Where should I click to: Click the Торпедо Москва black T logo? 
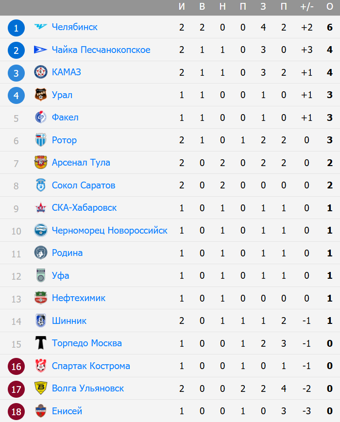[41, 343]
